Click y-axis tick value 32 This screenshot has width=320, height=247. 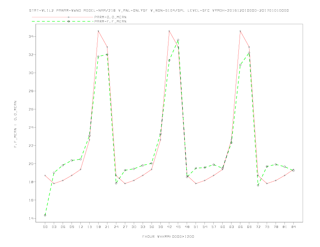31,54
